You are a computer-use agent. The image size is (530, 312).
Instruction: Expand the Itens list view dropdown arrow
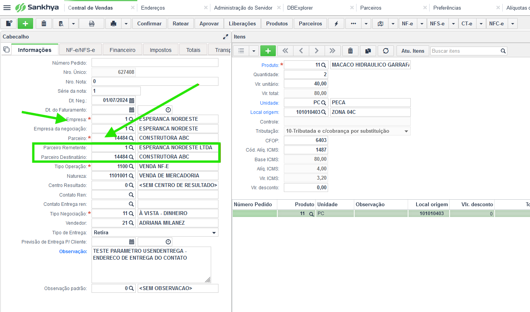click(254, 51)
